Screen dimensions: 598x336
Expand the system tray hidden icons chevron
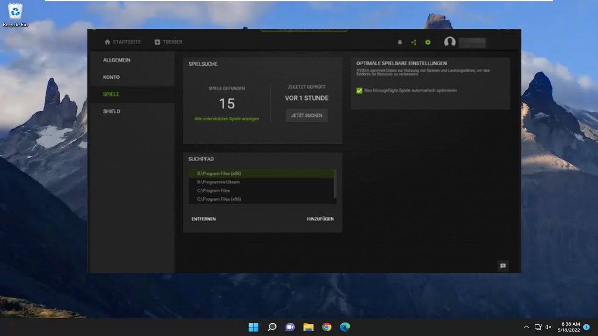pos(527,327)
